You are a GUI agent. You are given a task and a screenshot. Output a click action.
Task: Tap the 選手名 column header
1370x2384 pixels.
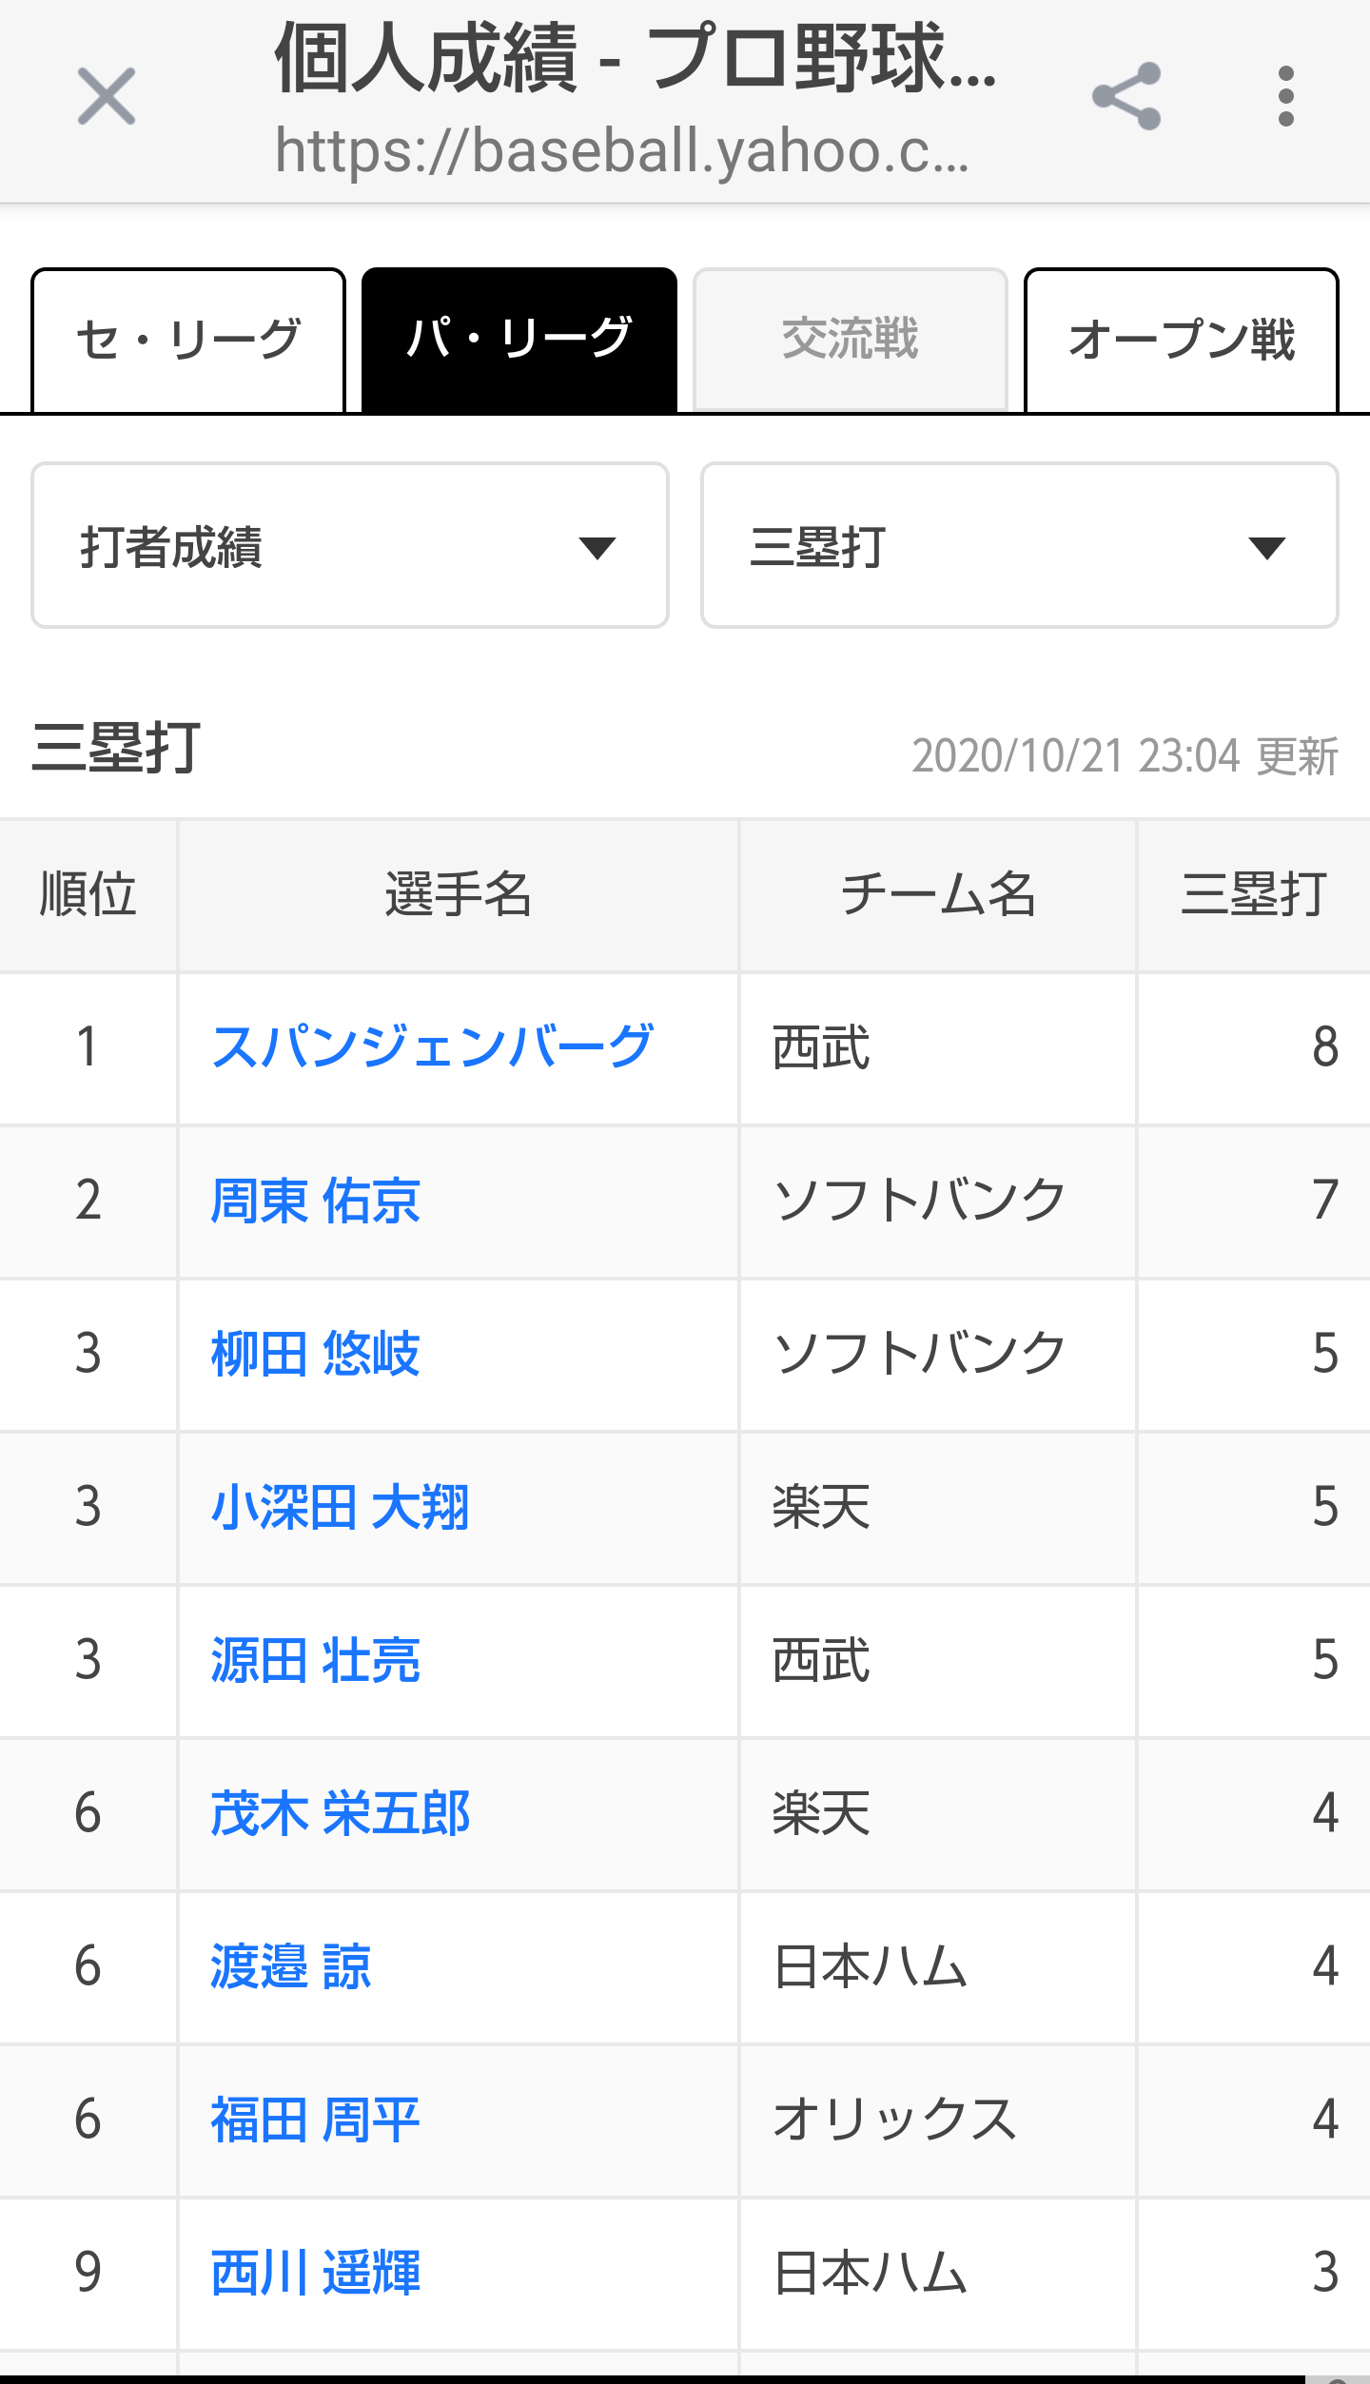click(459, 895)
